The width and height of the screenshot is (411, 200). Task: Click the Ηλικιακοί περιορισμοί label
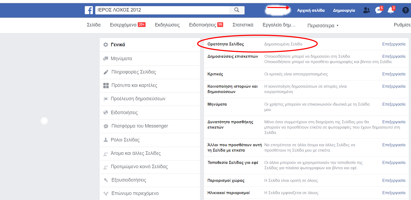click(x=229, y=193)
